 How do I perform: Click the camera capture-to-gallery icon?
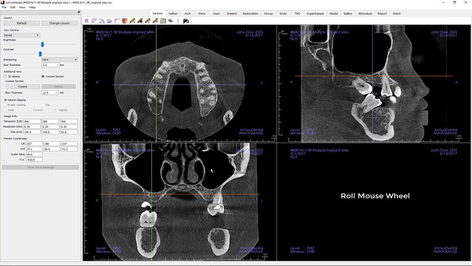coord(186,21)
